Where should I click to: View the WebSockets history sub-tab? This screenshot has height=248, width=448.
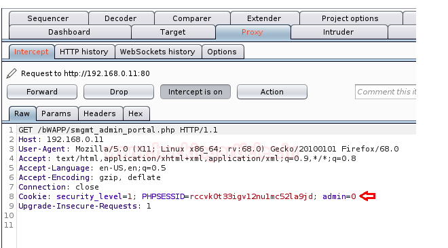pos(157,52)
